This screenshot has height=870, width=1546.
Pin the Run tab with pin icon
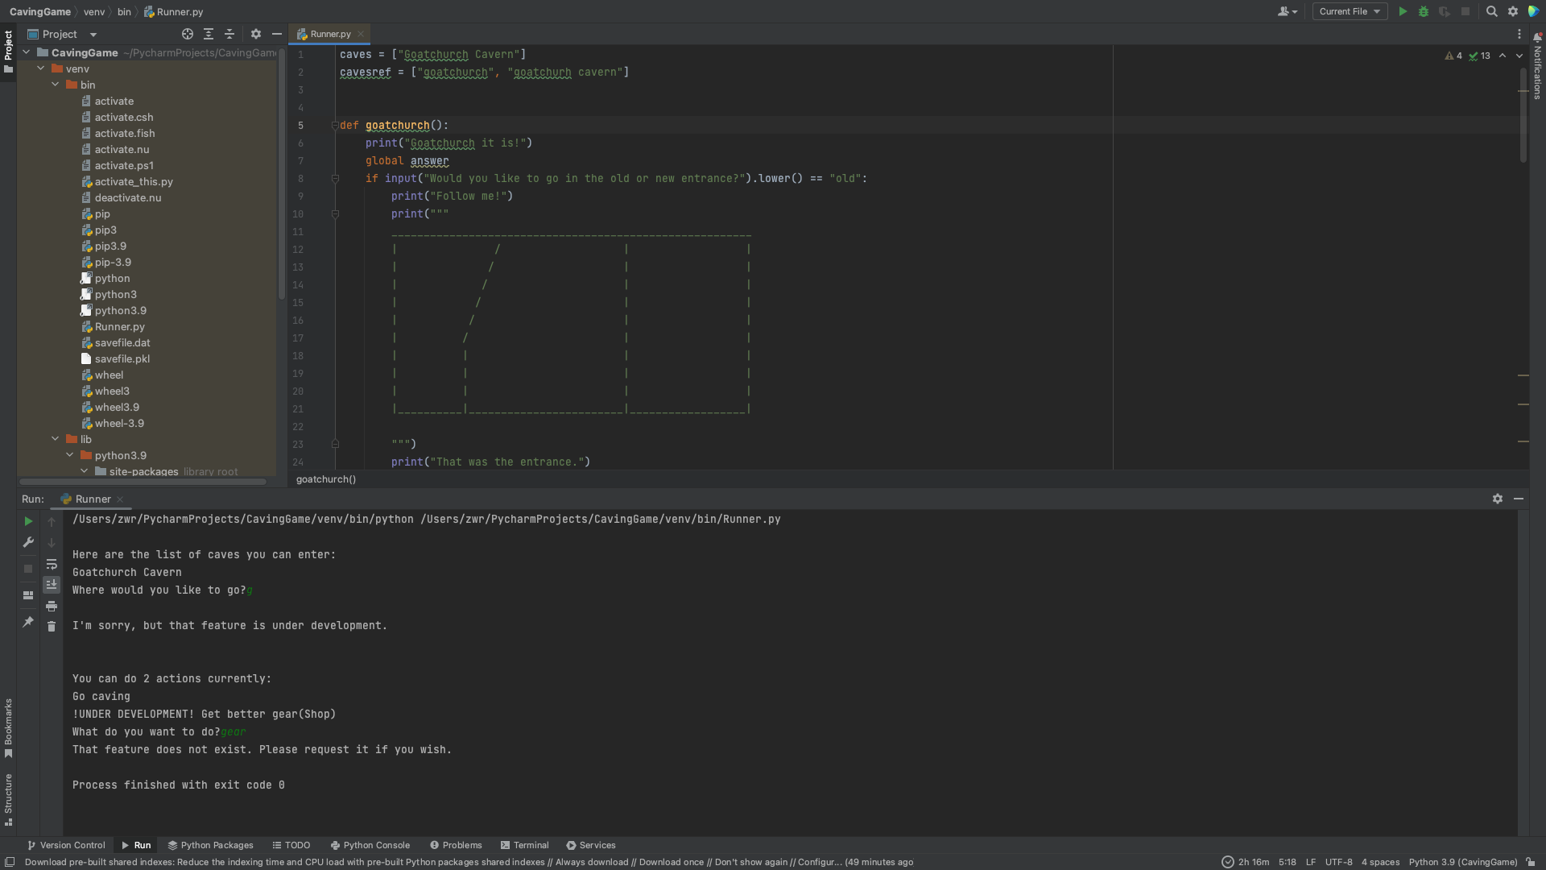(x=28, y=622)
